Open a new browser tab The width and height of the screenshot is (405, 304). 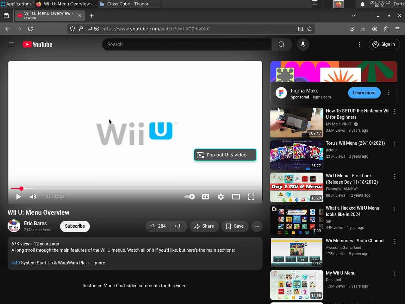tap(91, 16)
